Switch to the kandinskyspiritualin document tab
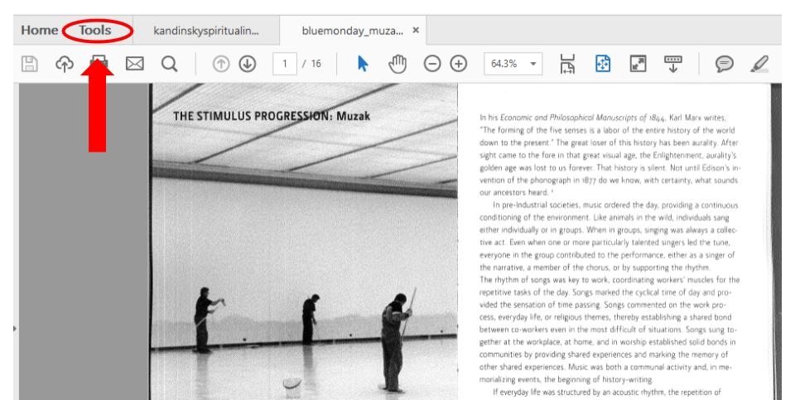The width and height of the screenshot is (795, 400). [206, 31]
